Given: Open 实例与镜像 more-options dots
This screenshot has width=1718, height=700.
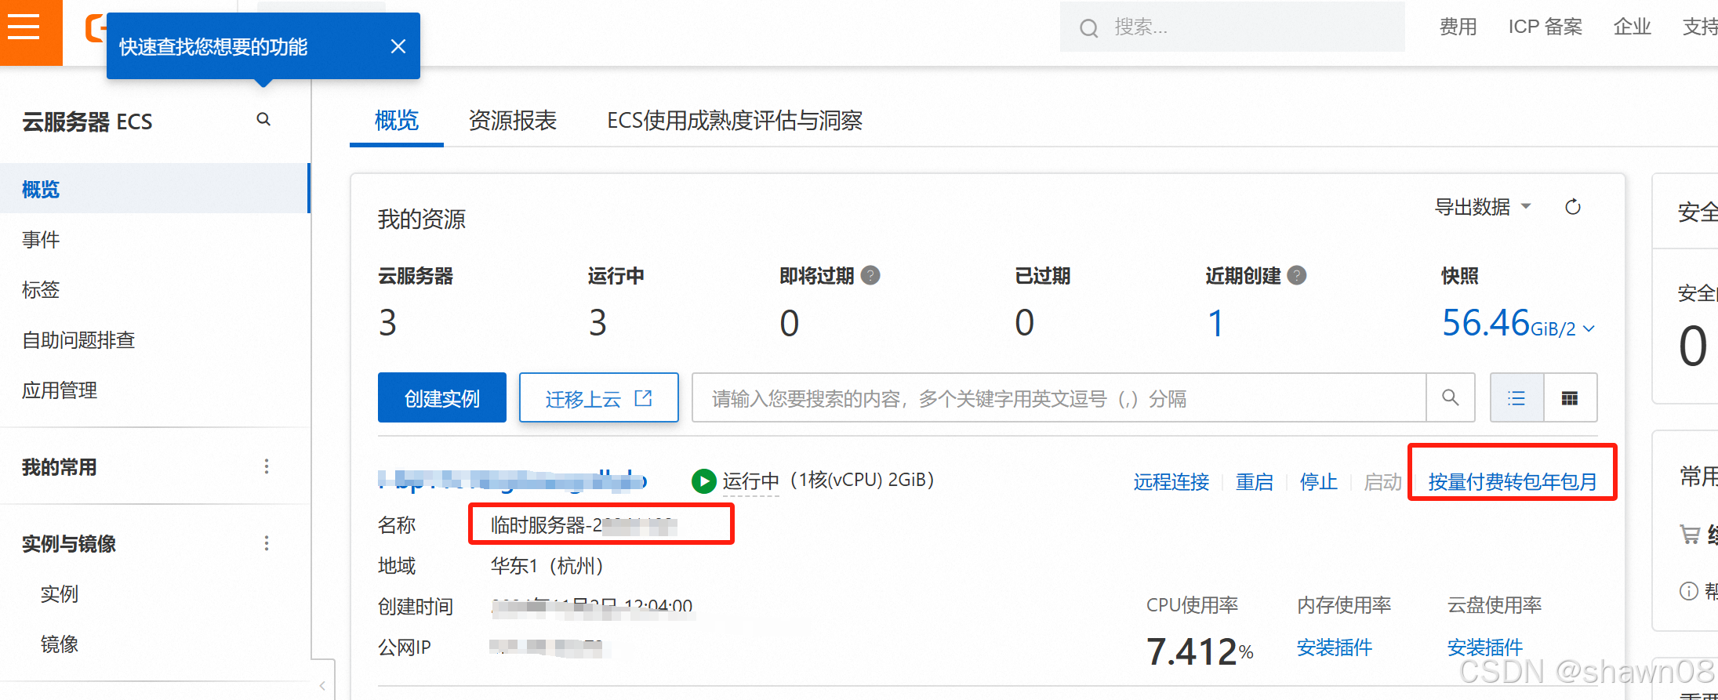Looking at the screenshot, I should (x=267, y=543).
